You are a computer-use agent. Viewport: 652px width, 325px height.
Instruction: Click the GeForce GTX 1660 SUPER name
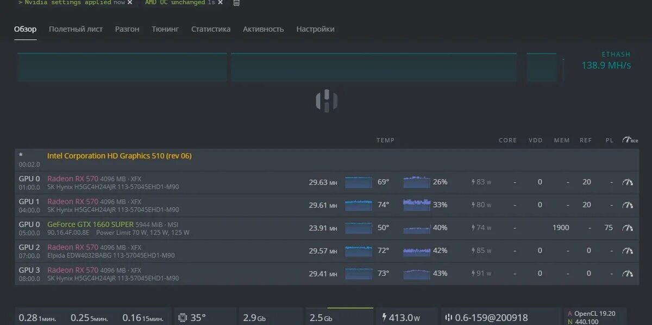(90, 224)
